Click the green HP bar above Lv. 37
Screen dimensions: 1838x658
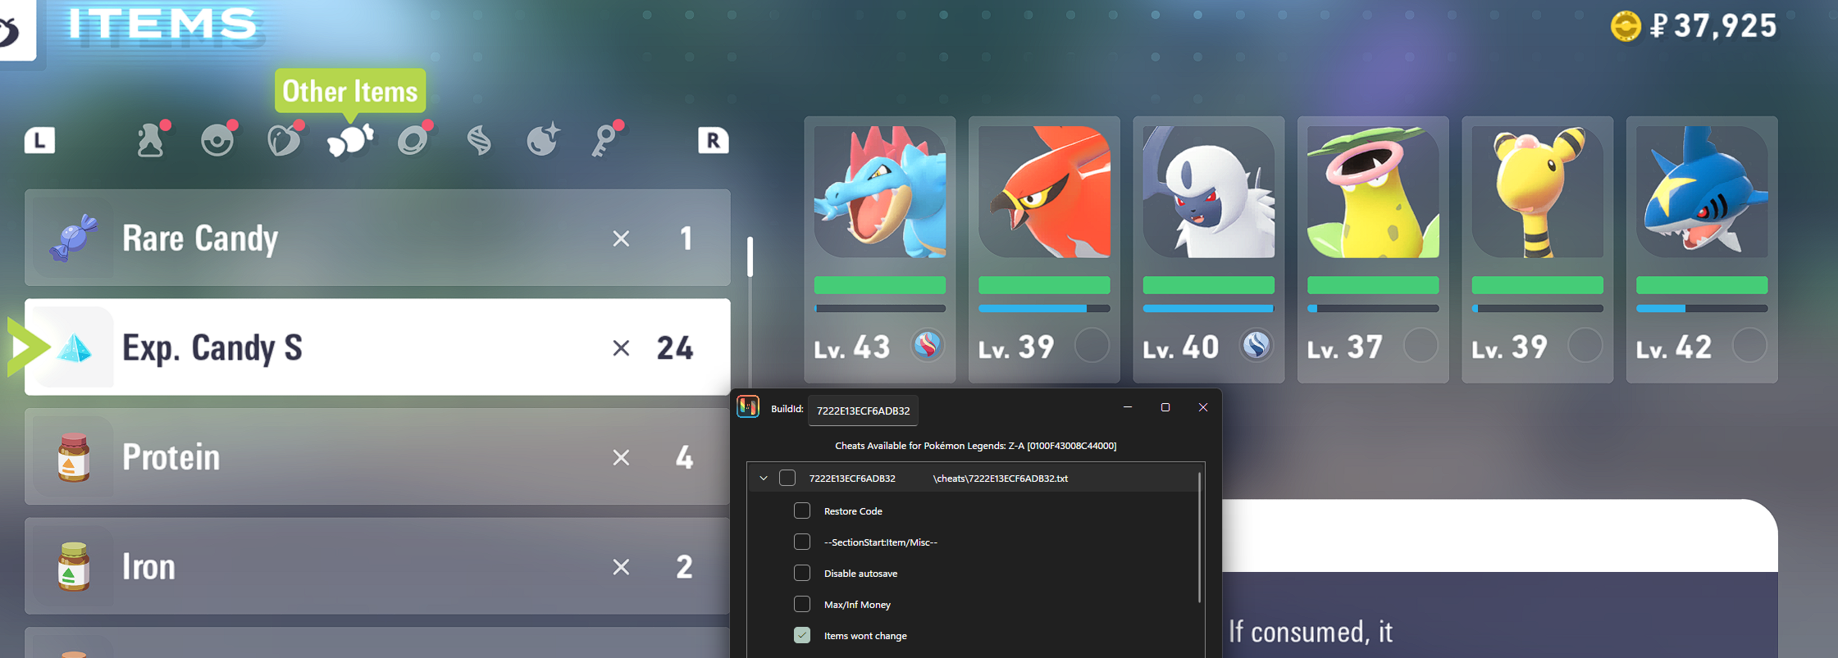(x=1373, y=285)
